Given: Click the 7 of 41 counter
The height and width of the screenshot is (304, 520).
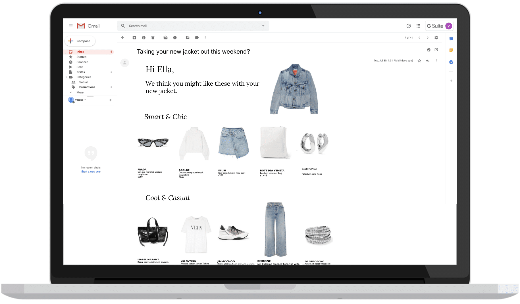Looking at the screenshot, I should [409, 37].
